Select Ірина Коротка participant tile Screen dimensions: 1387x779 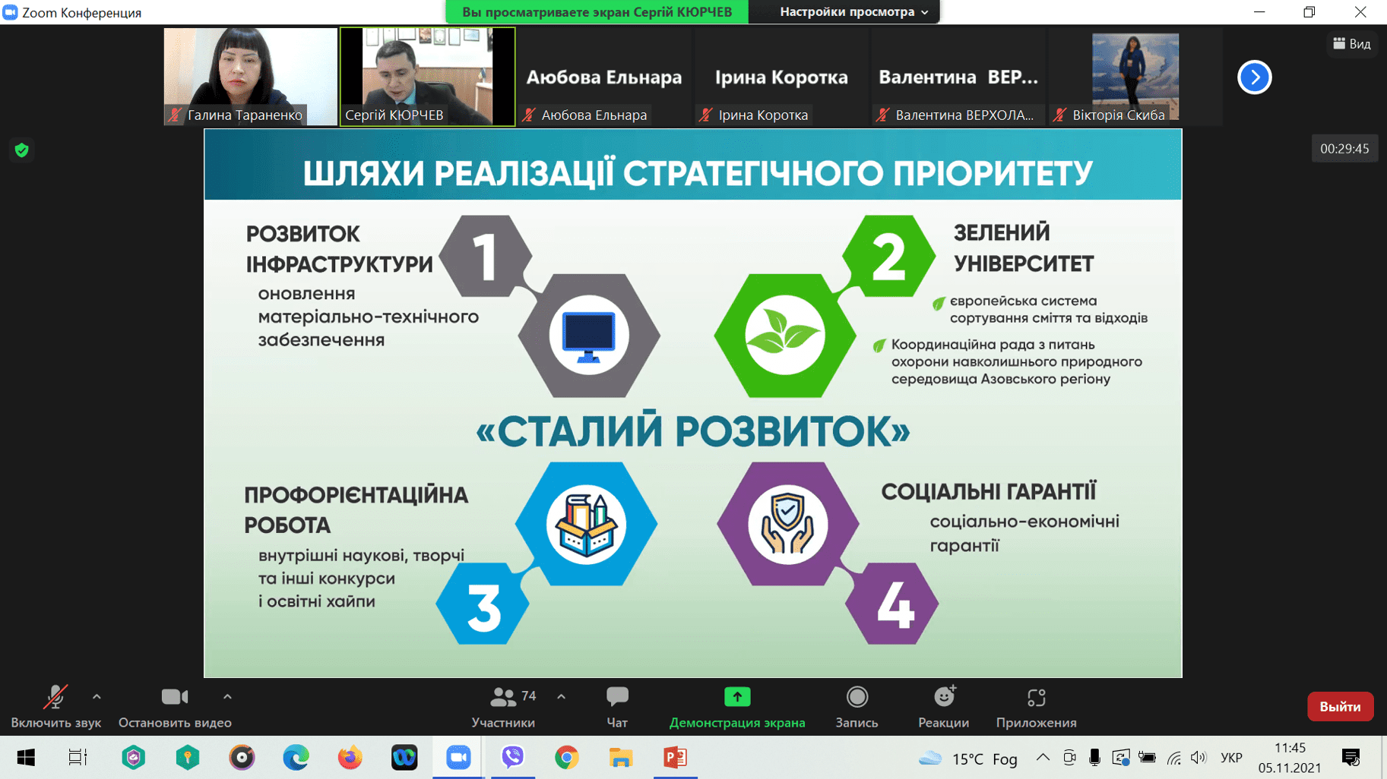[x=781, y=77]
